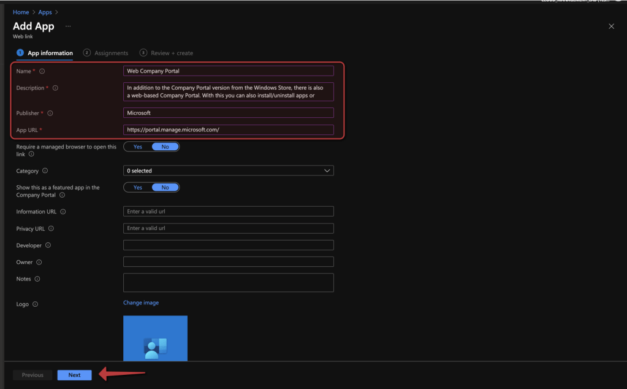627x389 pixels.
Task: Click the Privacy URL info icon
Action: 51,229
